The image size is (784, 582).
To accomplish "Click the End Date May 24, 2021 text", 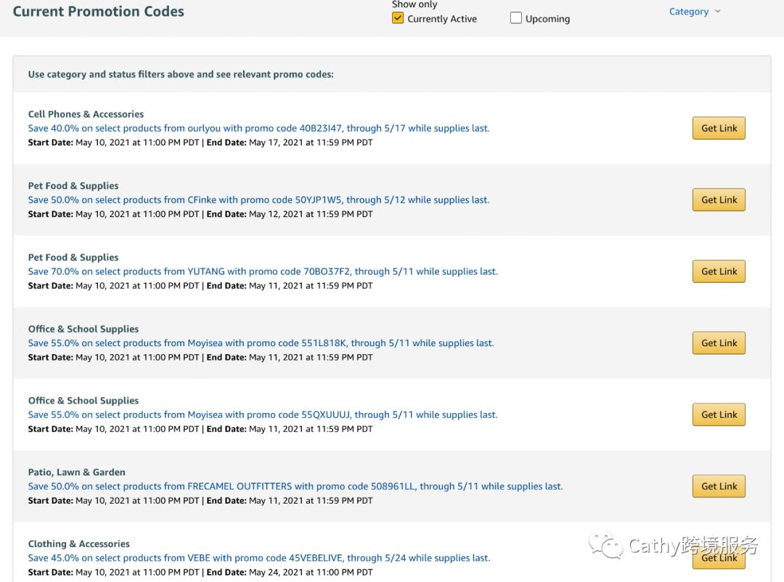I will (290, 572).
